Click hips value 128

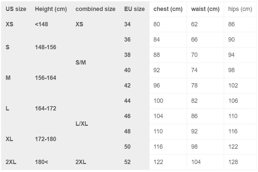pos(233,162)
